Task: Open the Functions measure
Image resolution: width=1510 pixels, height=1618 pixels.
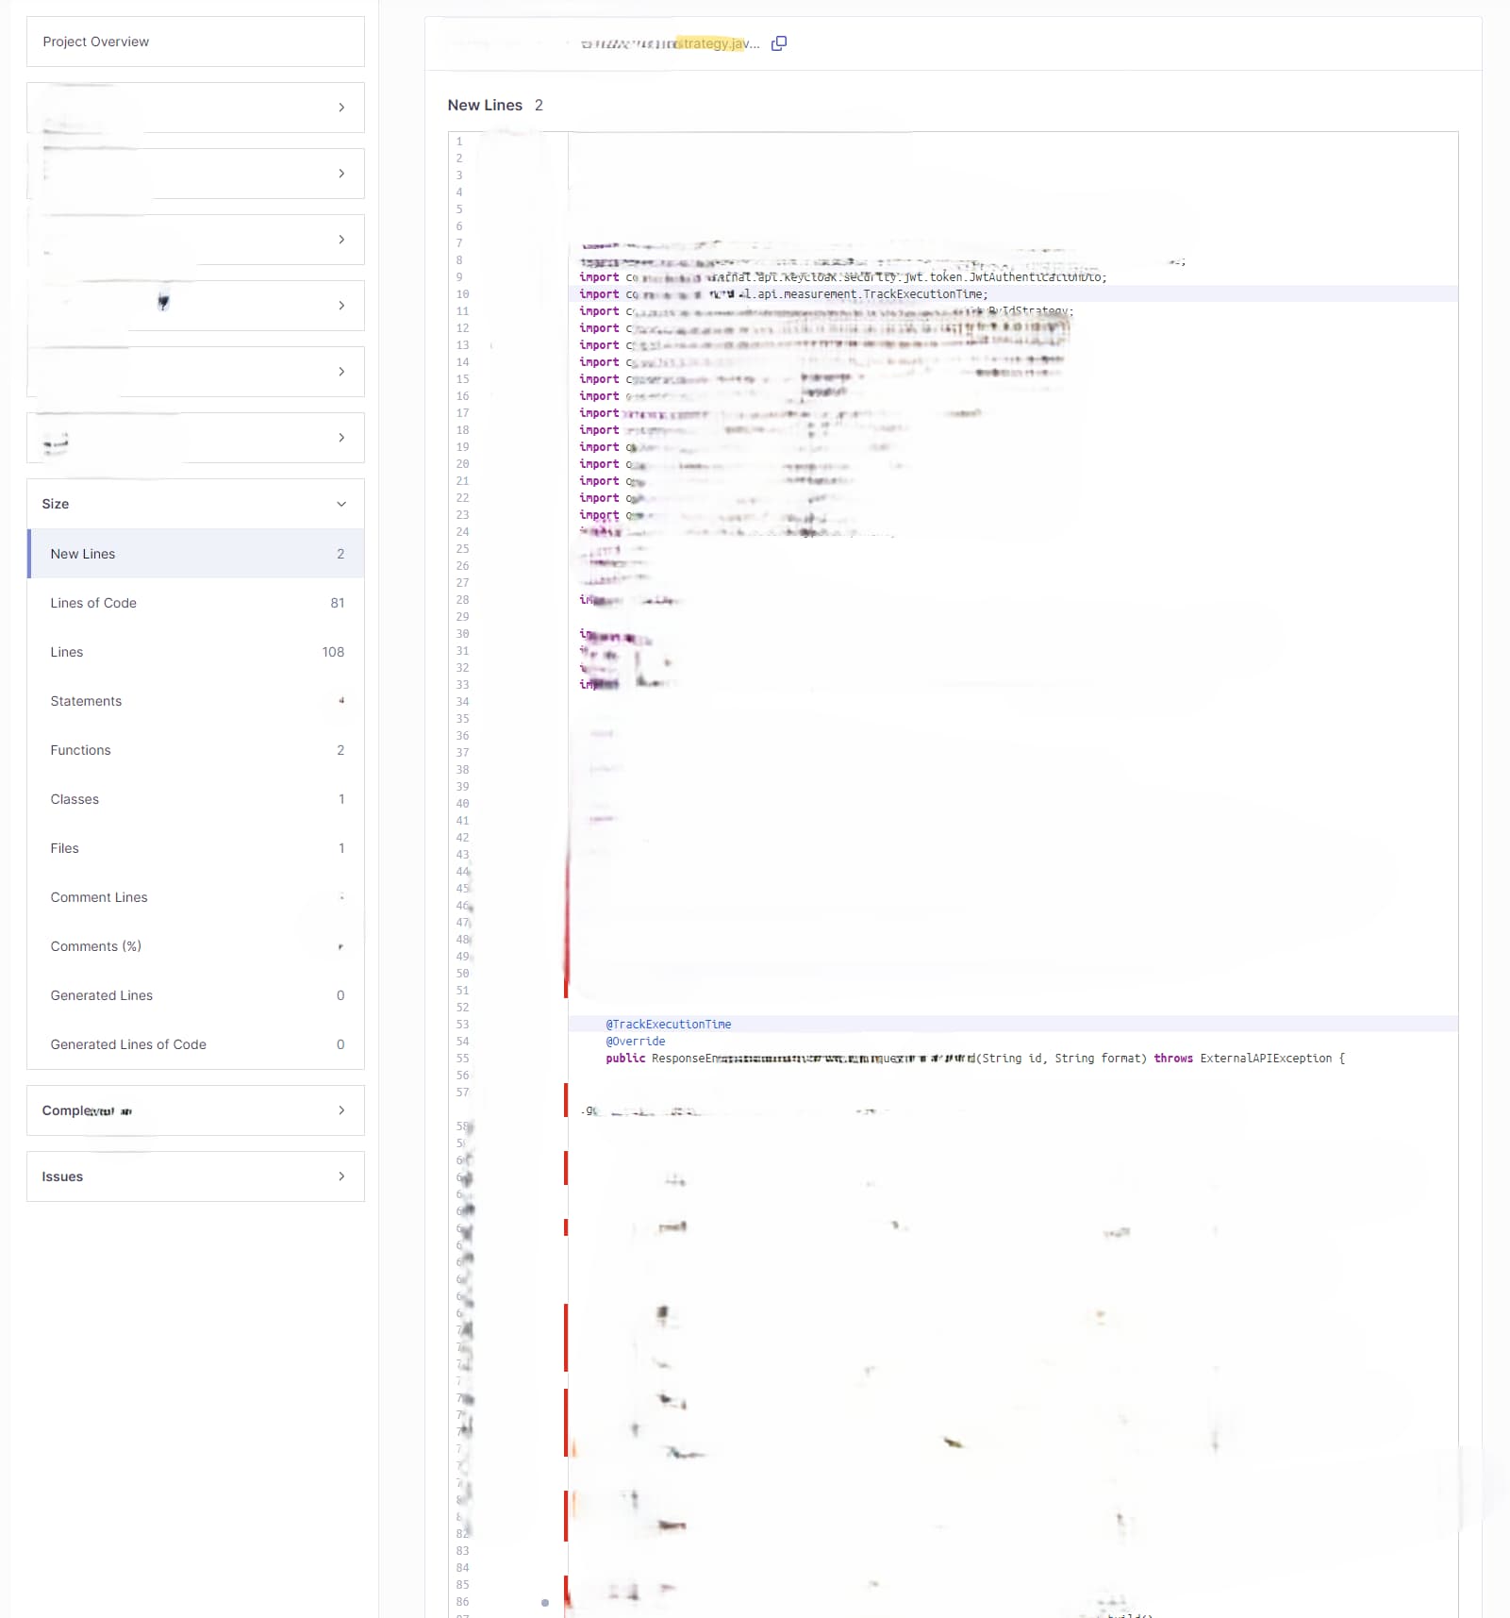Action: pyautogui.click(x=195, y=750)
